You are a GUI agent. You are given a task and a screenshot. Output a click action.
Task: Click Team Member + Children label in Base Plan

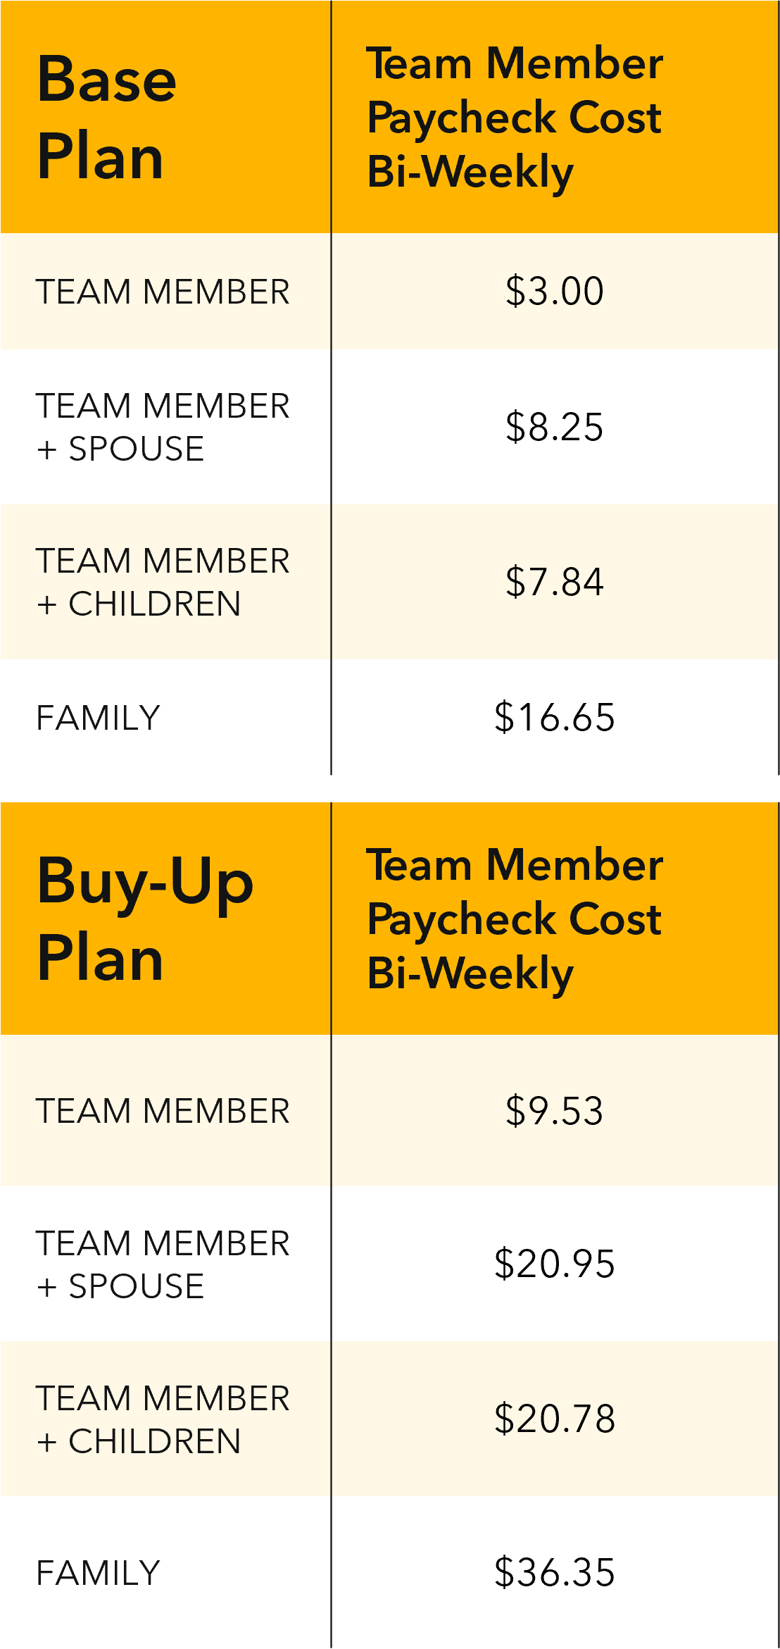tap(163, 582)
